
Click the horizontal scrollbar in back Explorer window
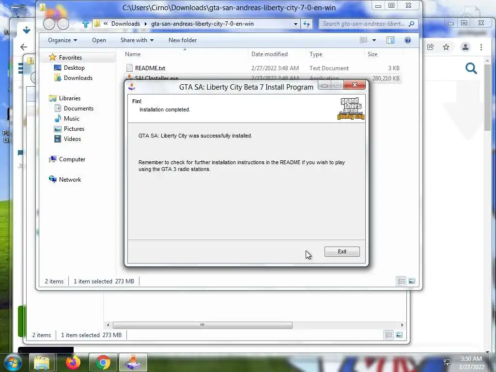coord(202,325)
